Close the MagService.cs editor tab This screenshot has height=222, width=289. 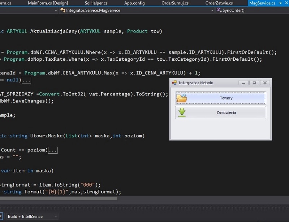coord(286,3)
